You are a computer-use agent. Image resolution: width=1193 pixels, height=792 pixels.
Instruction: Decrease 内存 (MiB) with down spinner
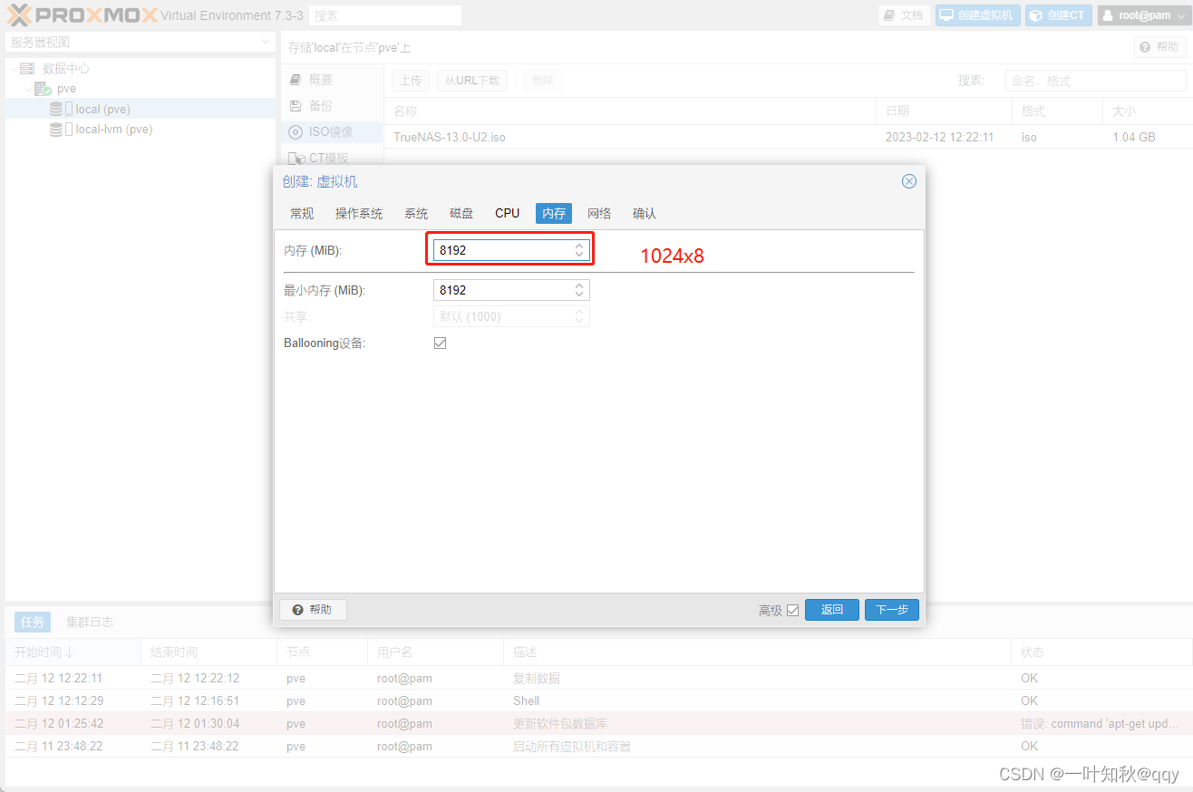coord(579,255)
